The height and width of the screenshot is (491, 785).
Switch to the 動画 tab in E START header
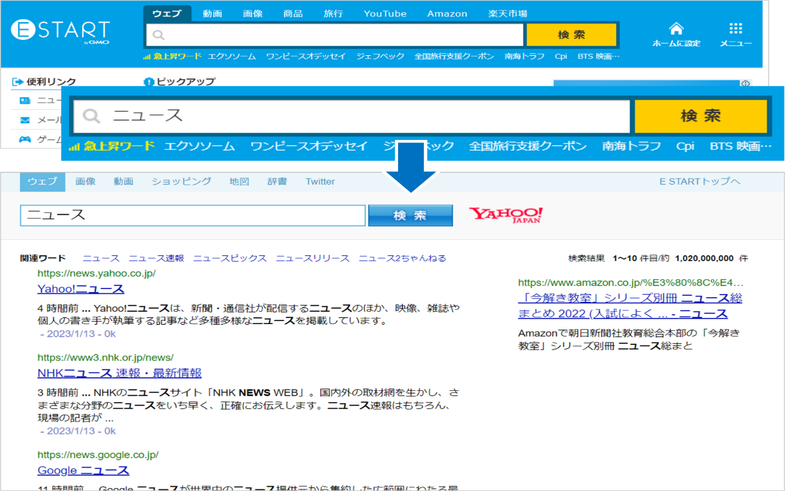(x=212, y=14)
